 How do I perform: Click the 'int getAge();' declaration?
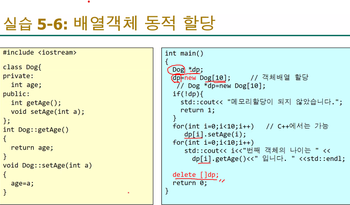(36, 103)
